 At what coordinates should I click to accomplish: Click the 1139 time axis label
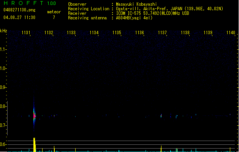208,33
